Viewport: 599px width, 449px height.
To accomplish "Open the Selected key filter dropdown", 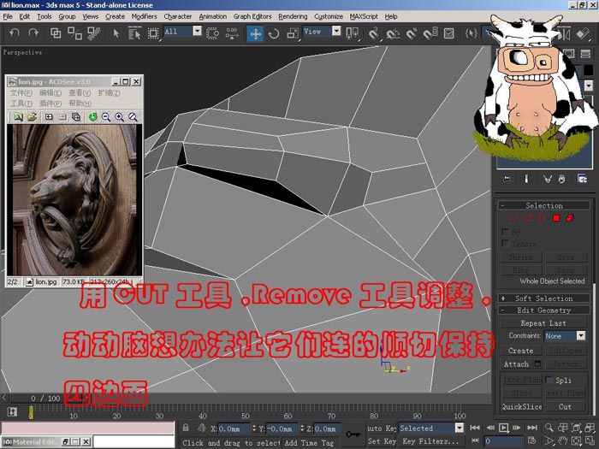I will click(460, 428).
